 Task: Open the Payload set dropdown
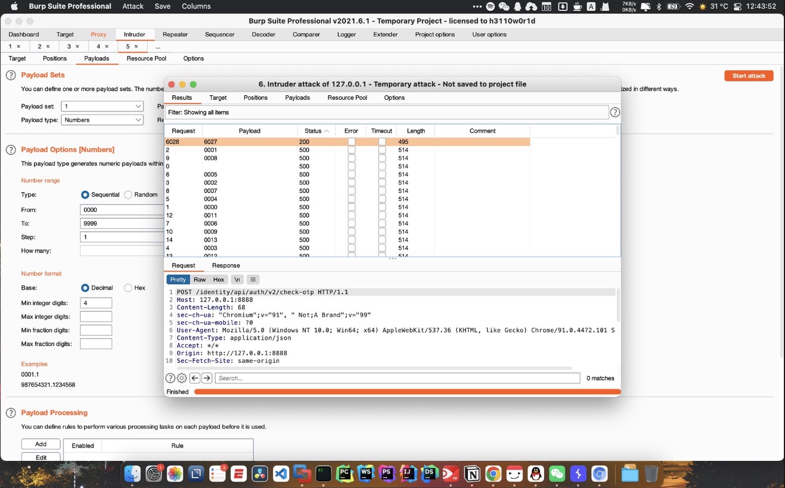102,106
